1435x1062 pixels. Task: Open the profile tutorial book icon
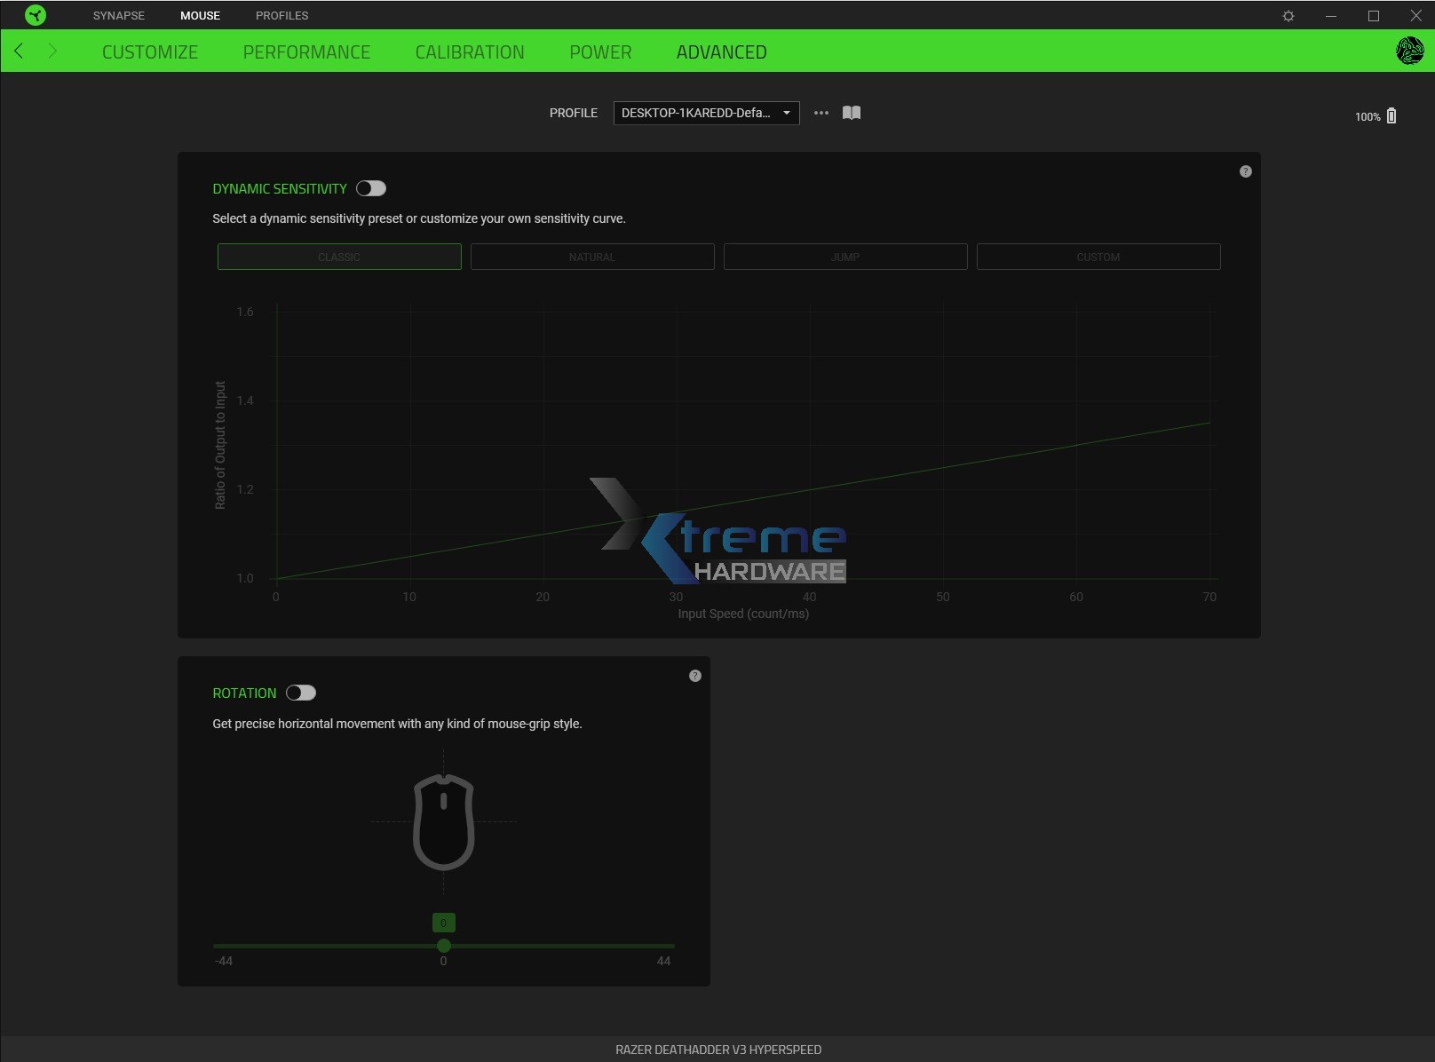(850, 113)
